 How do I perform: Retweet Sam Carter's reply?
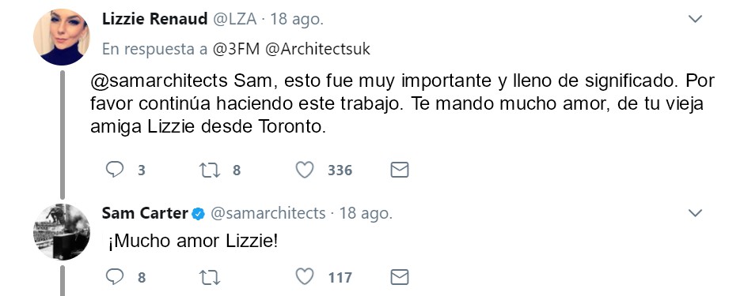[209, 276]
